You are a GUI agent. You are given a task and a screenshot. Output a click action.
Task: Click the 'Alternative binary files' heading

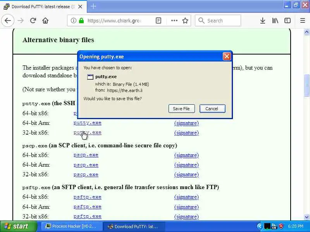(x=59, y=40)
